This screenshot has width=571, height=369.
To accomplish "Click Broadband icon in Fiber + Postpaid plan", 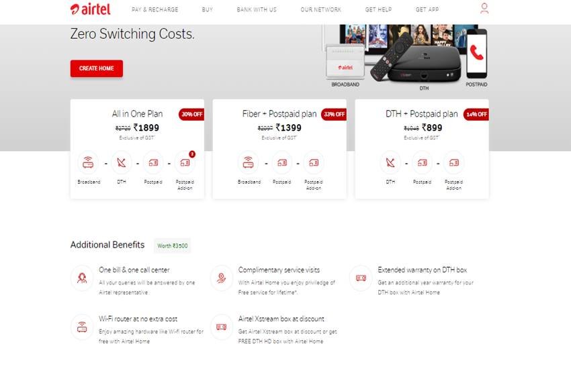I will coord(249,162).
